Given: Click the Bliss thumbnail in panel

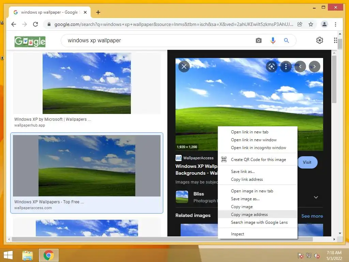Looking at the screenshot, I should pos(182,197).
